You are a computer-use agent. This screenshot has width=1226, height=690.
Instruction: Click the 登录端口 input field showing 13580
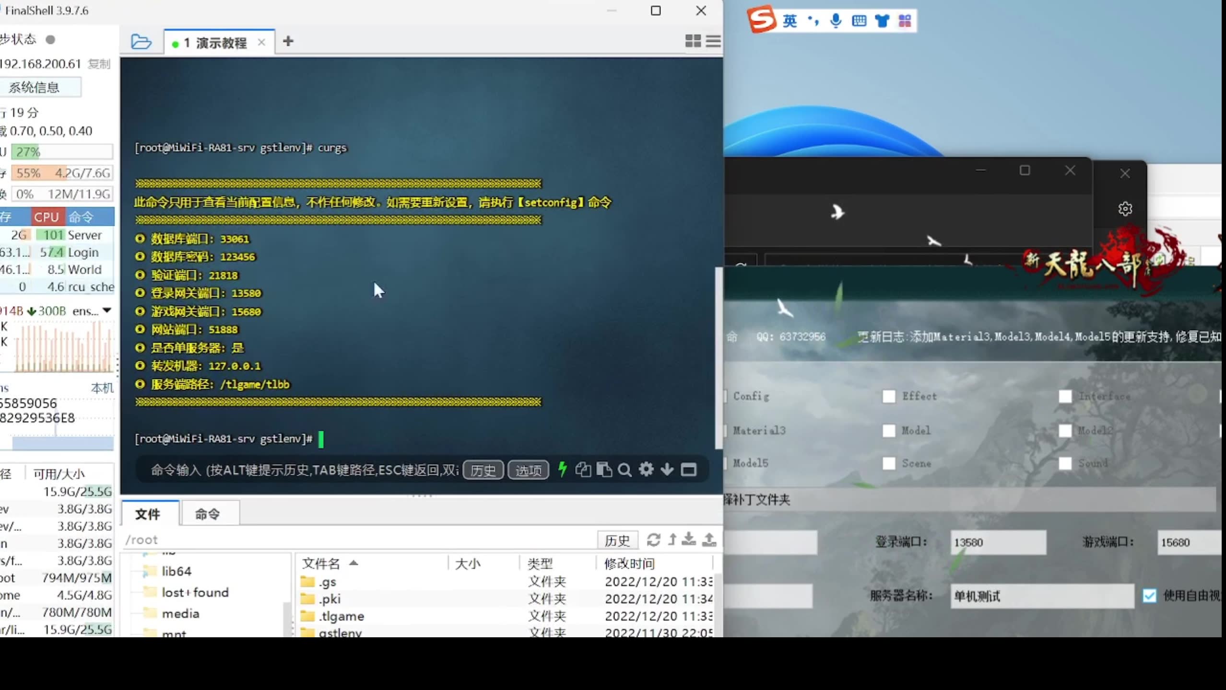click(998, 542)
